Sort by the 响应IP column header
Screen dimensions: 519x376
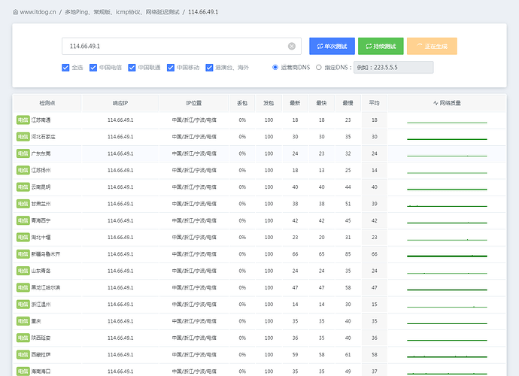(x=120, y=103)
